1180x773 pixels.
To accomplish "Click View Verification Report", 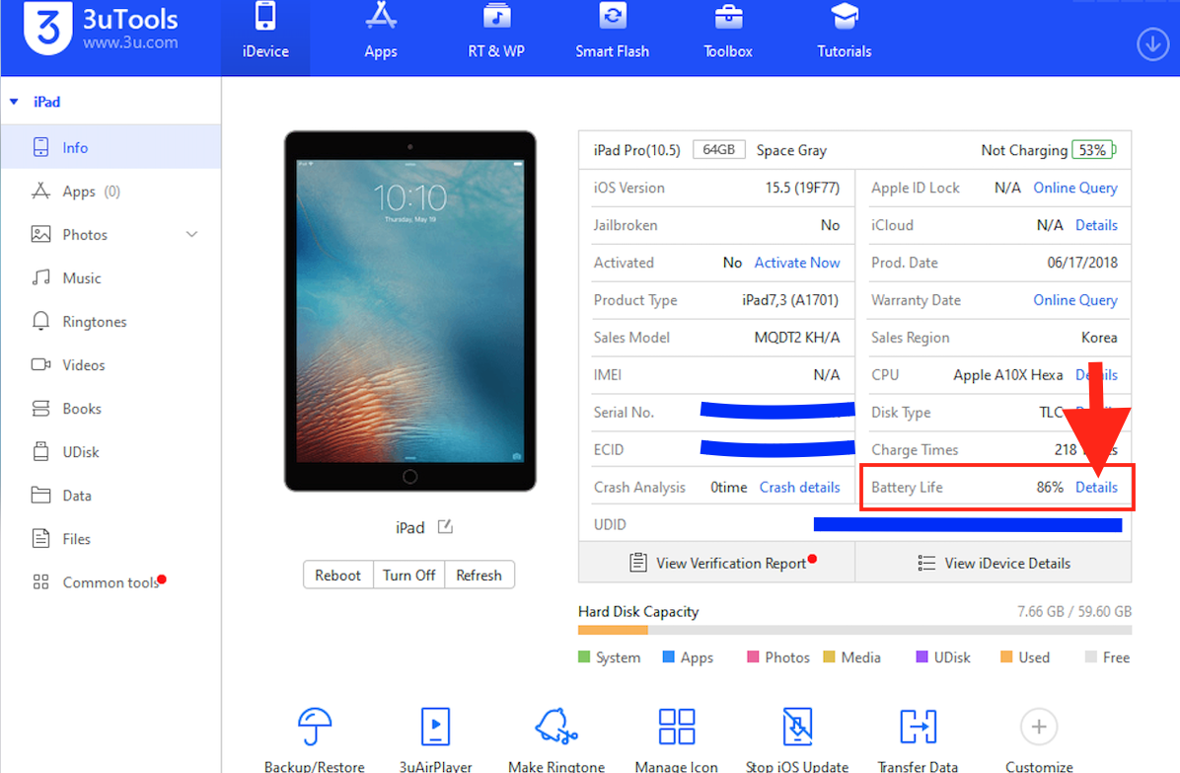I will [x=716, y=563].
